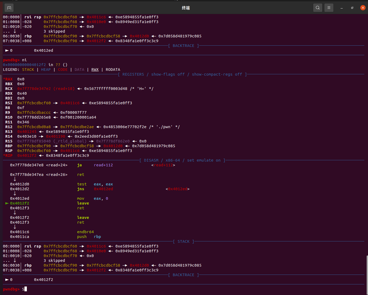Click the current instruction address 0x4012f2
Image resolution: width=368 pixels, height=295 pixels.
click(20, 203)
